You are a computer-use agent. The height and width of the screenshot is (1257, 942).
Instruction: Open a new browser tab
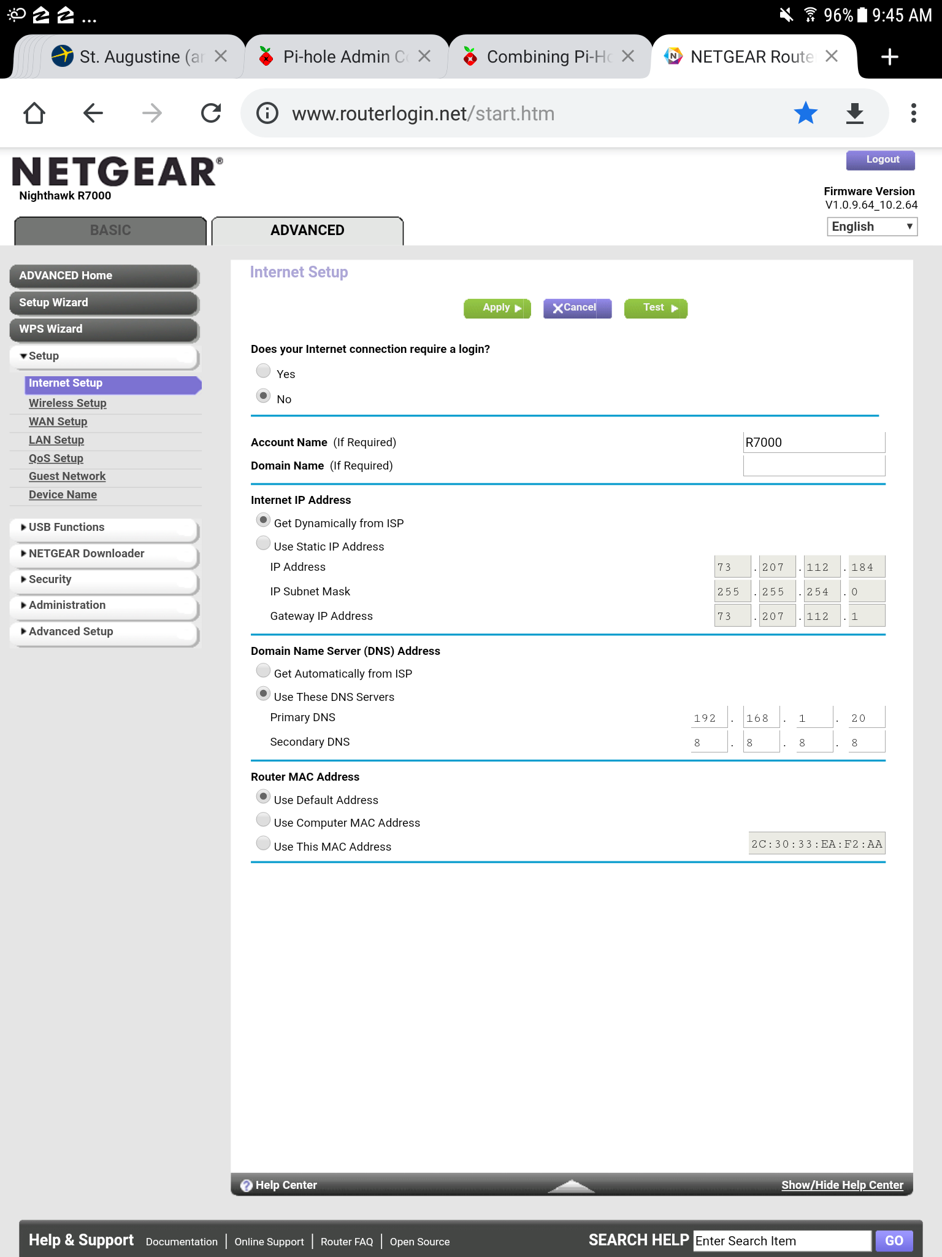[889, 57]
